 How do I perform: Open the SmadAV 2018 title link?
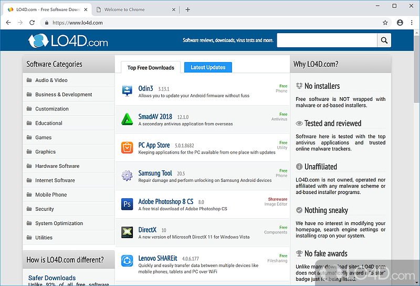[x=155, y=116]
